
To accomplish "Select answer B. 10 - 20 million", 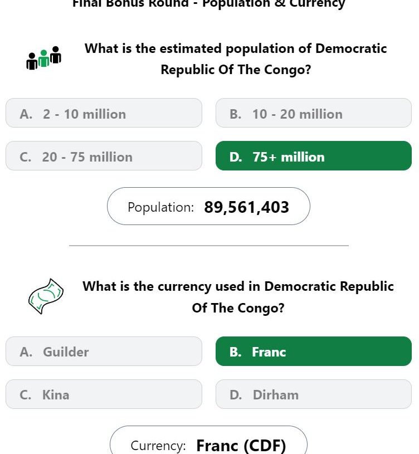I will (x=314, y=113).
